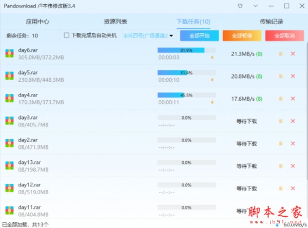Click the day6.rar 81.9% progress bar

[187, 50]
